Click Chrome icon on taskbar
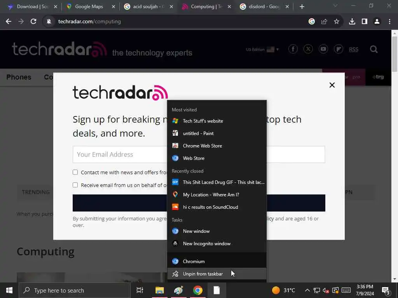 198,290
